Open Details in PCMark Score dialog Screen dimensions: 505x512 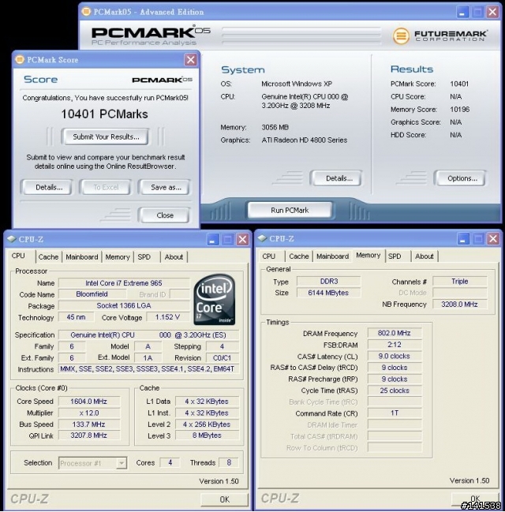click(x=49, y=188)
